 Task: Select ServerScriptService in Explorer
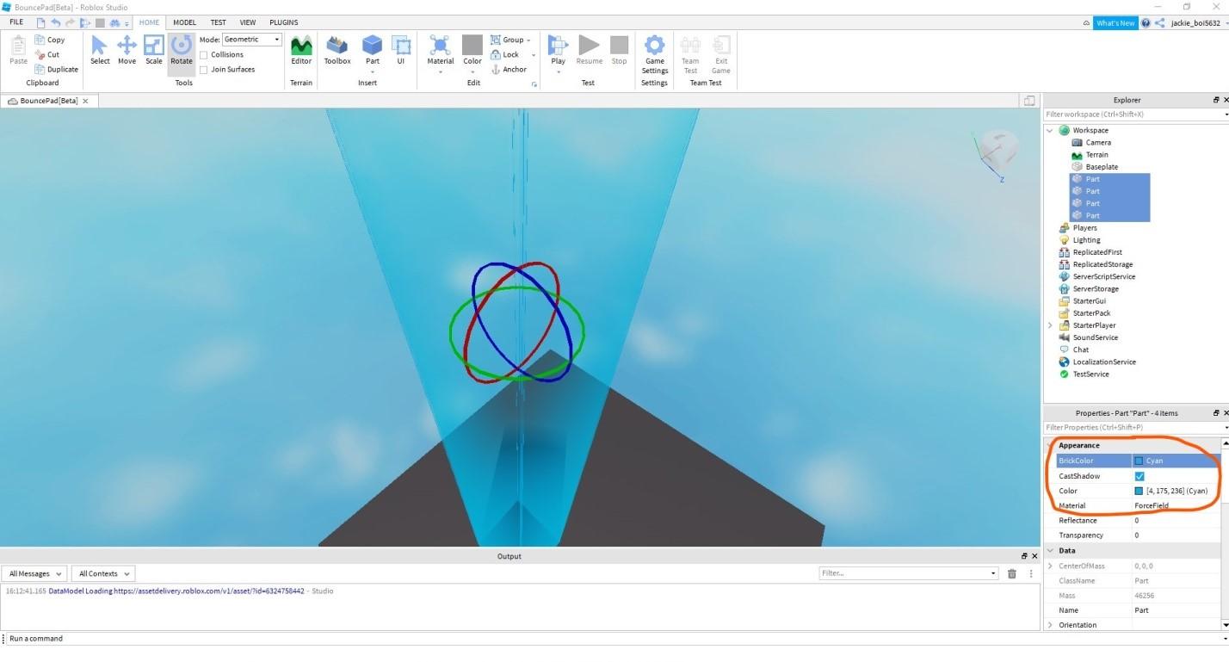(1103, 276)
